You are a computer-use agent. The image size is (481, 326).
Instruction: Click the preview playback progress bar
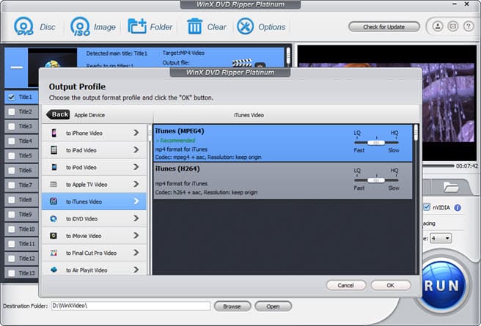pyautogui.click(x=438, y=166)
